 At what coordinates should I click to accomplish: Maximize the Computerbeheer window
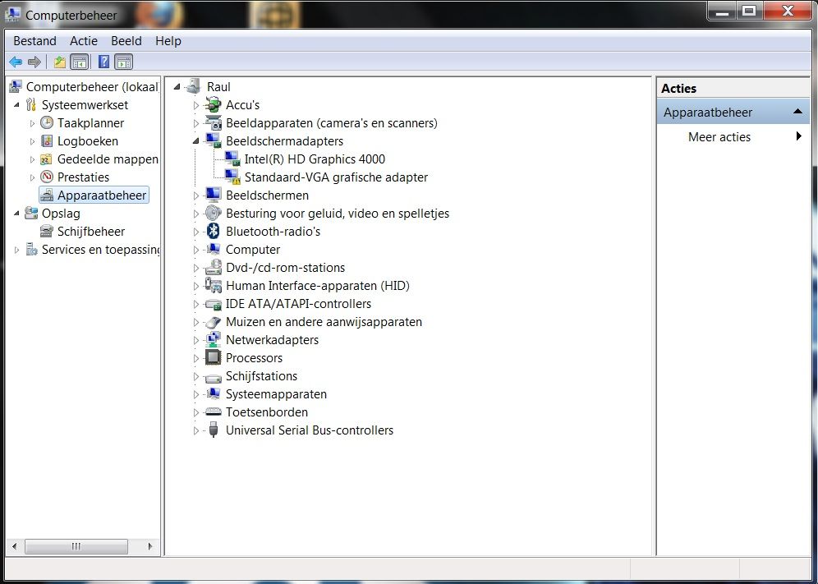coord(749,11)
